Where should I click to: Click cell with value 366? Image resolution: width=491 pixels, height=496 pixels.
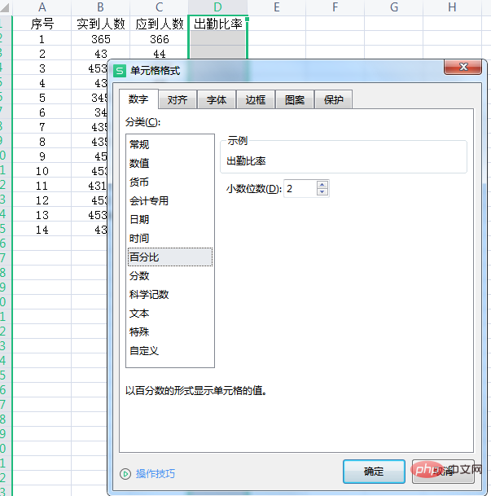[x=159, y=39]
